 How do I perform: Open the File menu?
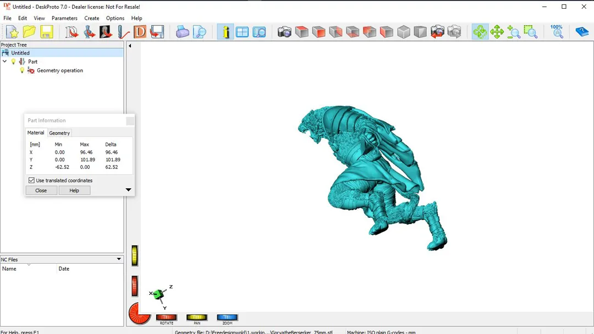point(7,18)
